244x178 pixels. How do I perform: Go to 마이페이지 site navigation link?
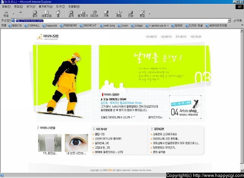click(x=151, y=37)
